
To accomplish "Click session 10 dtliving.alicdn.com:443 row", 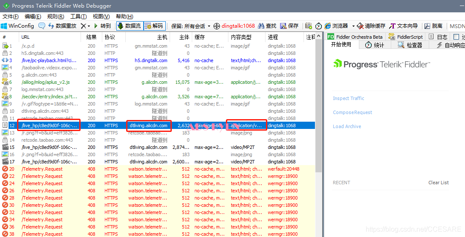I will coord(157,111).
